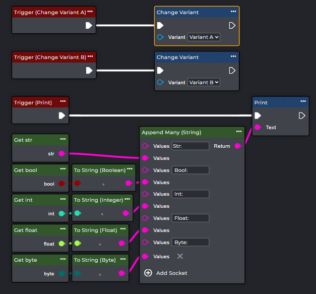This screenshot has height=294, width=316.
Task: Click the Text input socket on Print node
Action: 258,127
